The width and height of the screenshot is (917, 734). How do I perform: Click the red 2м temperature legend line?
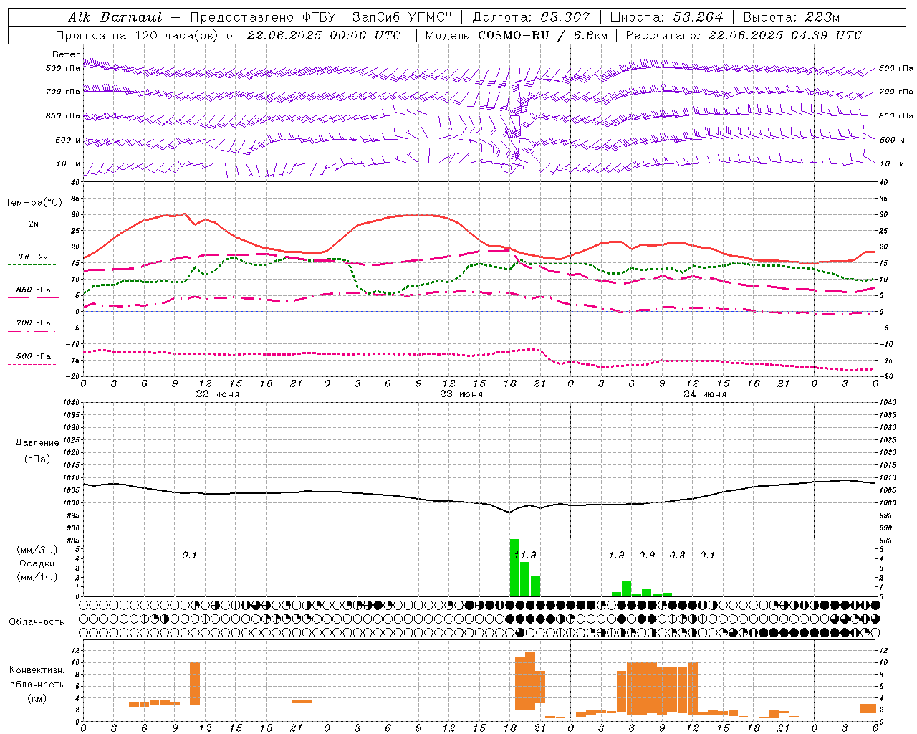click(33, 232)
